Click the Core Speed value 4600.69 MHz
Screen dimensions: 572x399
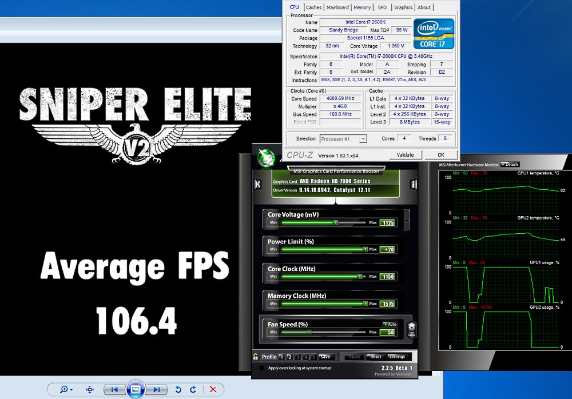(x=340, y=98)
